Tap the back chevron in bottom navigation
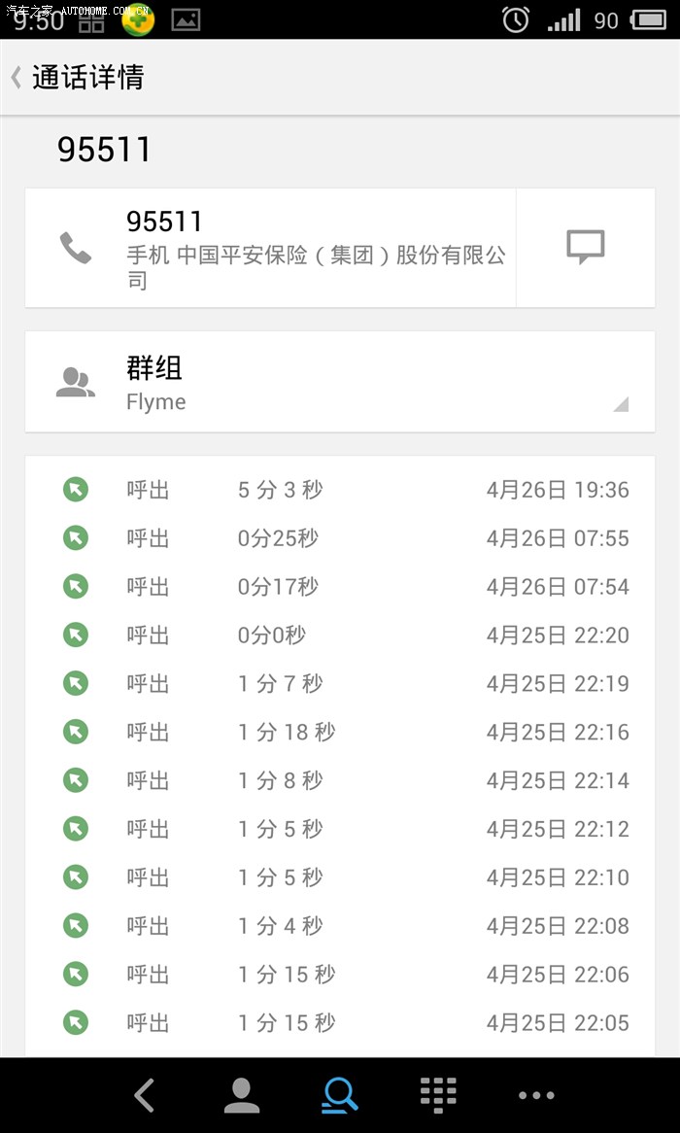 click(x=144, y=1094)
